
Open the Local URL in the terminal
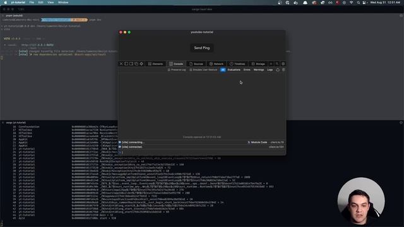[38, 45]
